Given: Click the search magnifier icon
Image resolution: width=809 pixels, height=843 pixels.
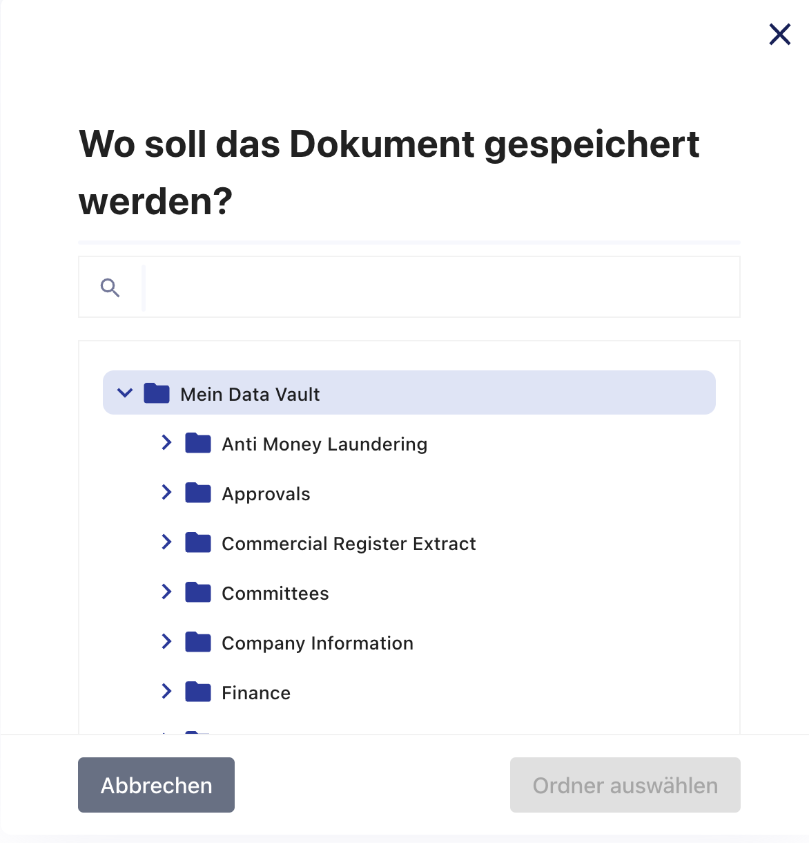Looking at the screenshot, I should pos(110,287).
